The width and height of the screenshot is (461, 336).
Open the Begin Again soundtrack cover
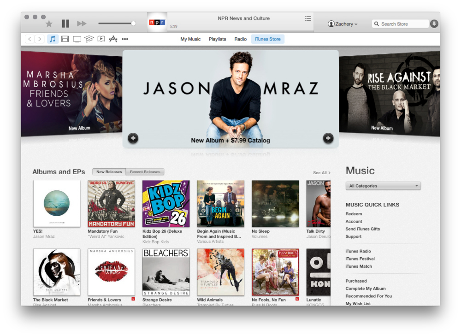coord(220,203)
